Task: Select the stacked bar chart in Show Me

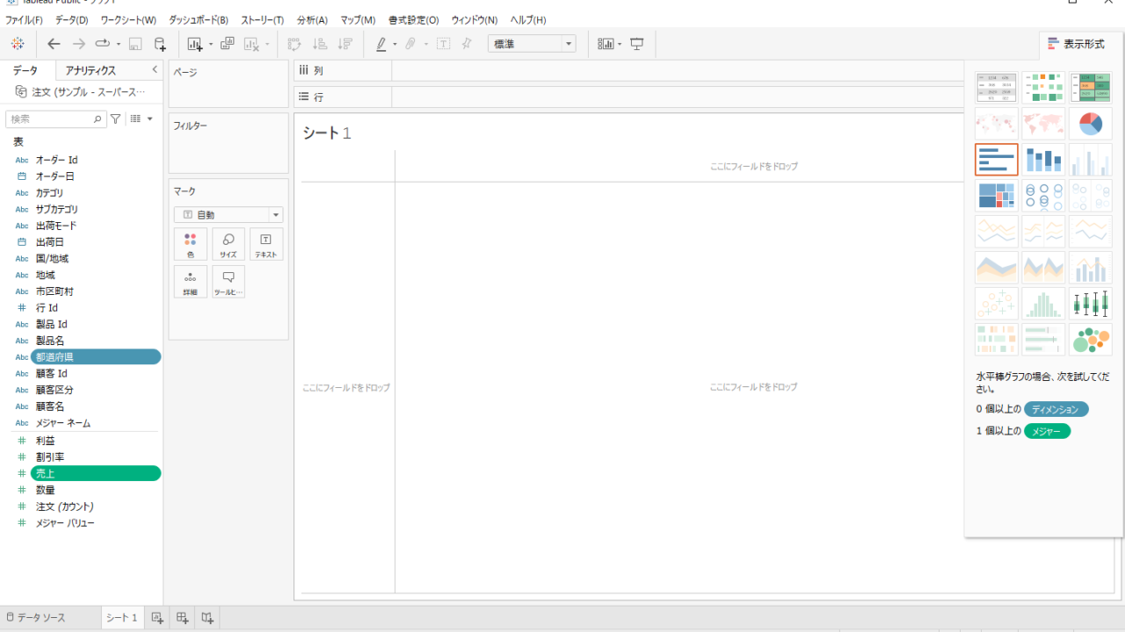Action: pyautogui.click(x=1043, y=160)
